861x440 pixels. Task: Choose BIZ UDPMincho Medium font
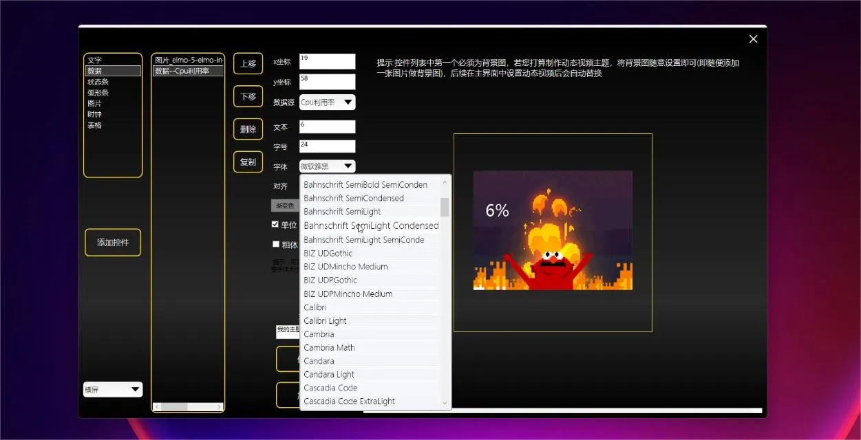(371, 294)
